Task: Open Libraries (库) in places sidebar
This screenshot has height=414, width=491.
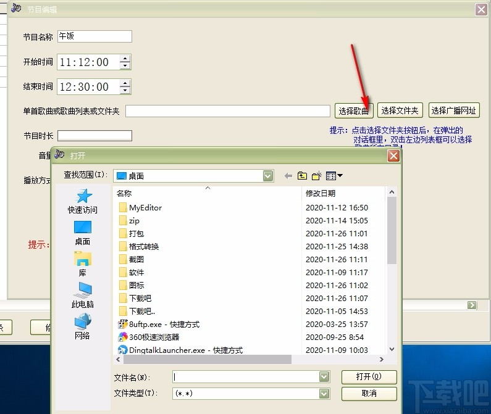Action: coord(83,264)
